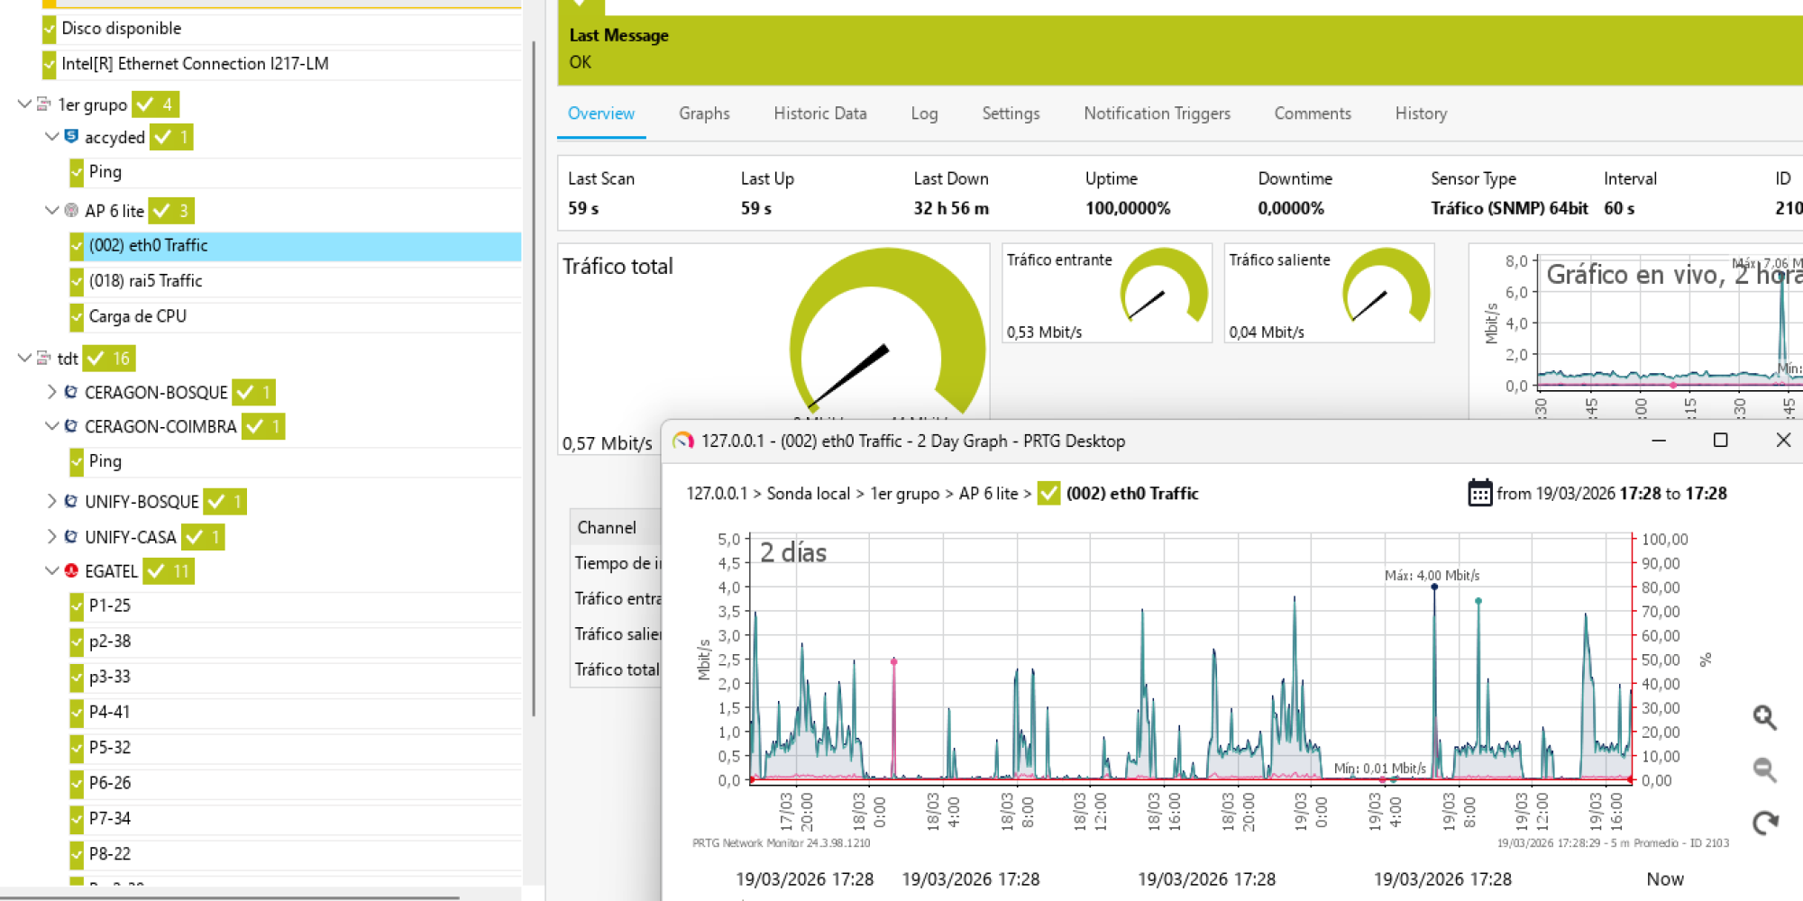Click the status checkmark beside Ping under accyded
The width and height of the screenshot is (1803, 901).
pyautogui.click(x=77, y=171)
